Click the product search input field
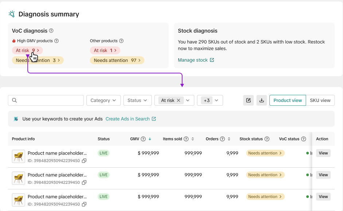This screenshot has height=211, width=343. pos(46,101)
